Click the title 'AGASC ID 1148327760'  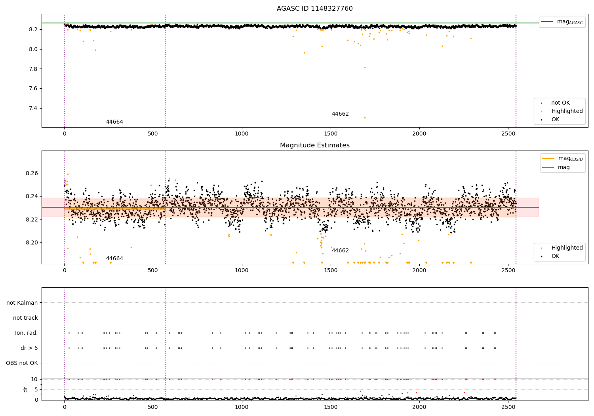314,9
